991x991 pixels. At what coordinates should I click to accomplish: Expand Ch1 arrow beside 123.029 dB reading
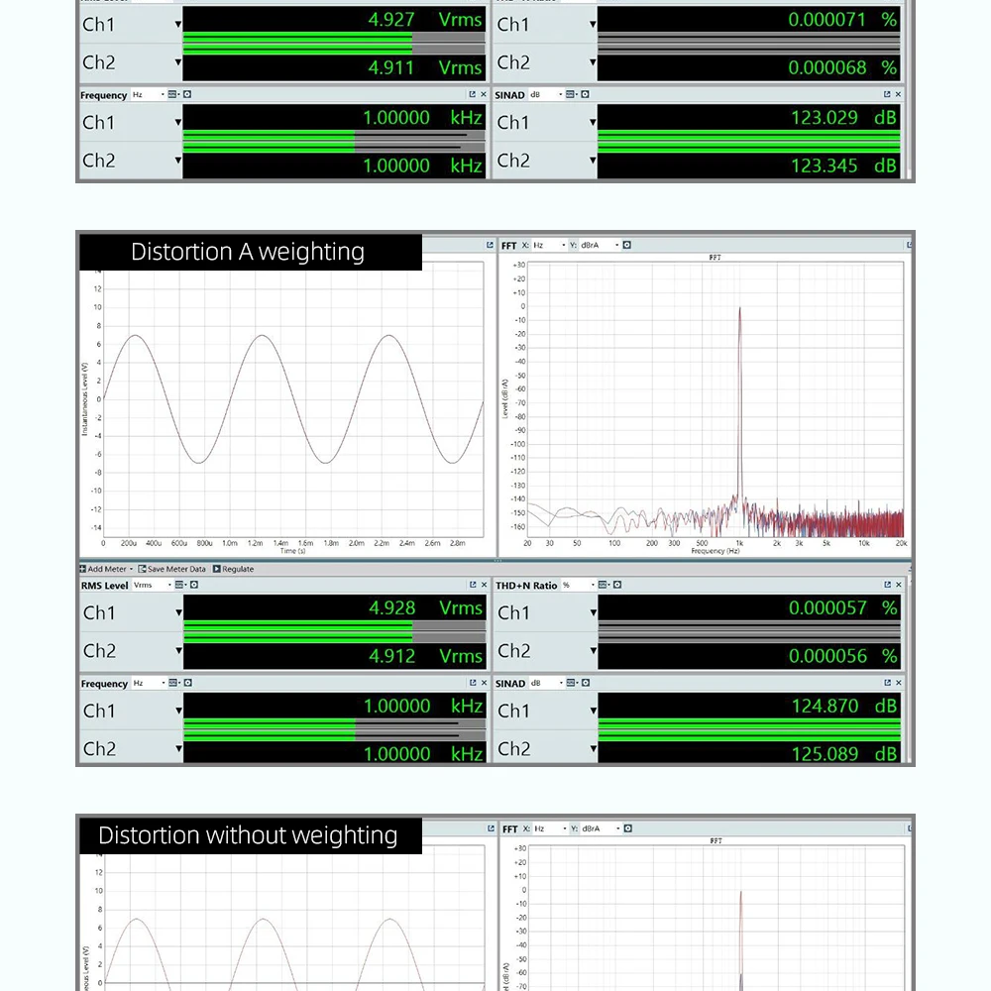(593, 122)
